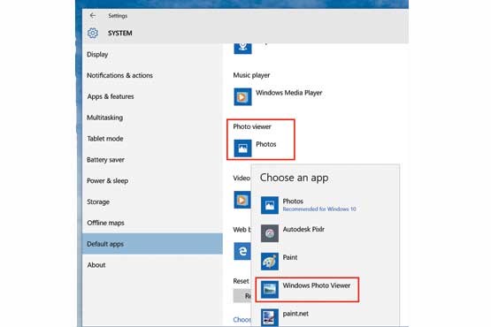The image size is (491, 327).
Task: Click the Photos icon in Choose an app
Action: coord(270,205)
